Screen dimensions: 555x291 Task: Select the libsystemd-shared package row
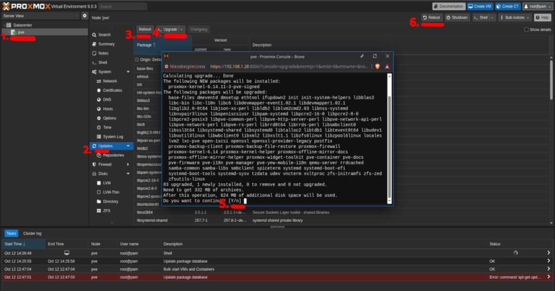[x=342, y=220]
